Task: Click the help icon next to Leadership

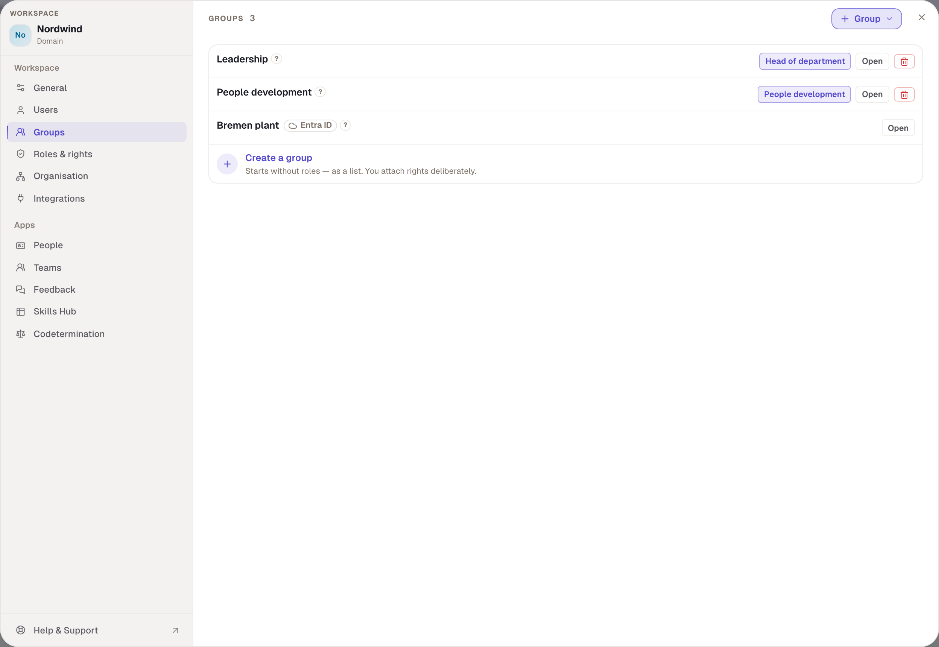Action: [277, 59]
